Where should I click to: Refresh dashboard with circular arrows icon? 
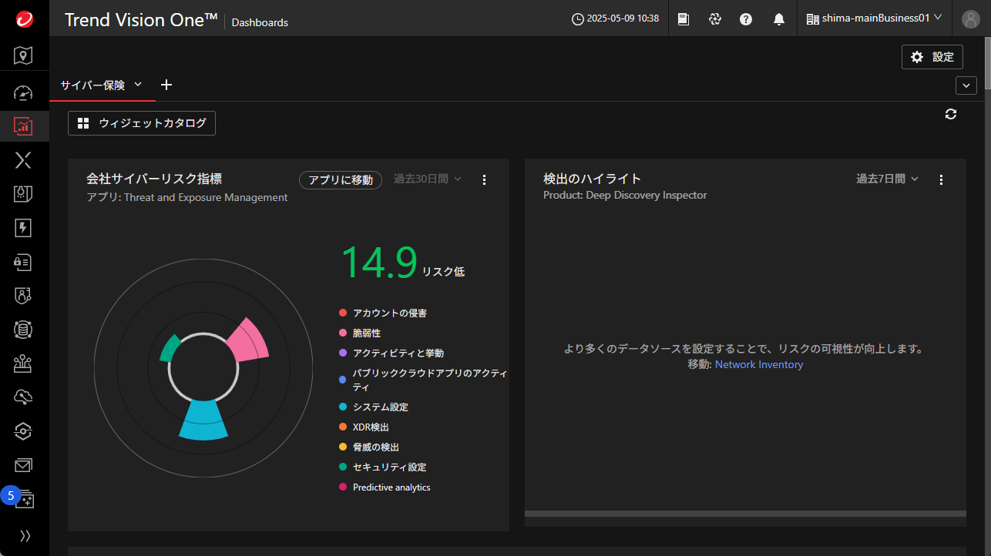[x=951, y=114]
